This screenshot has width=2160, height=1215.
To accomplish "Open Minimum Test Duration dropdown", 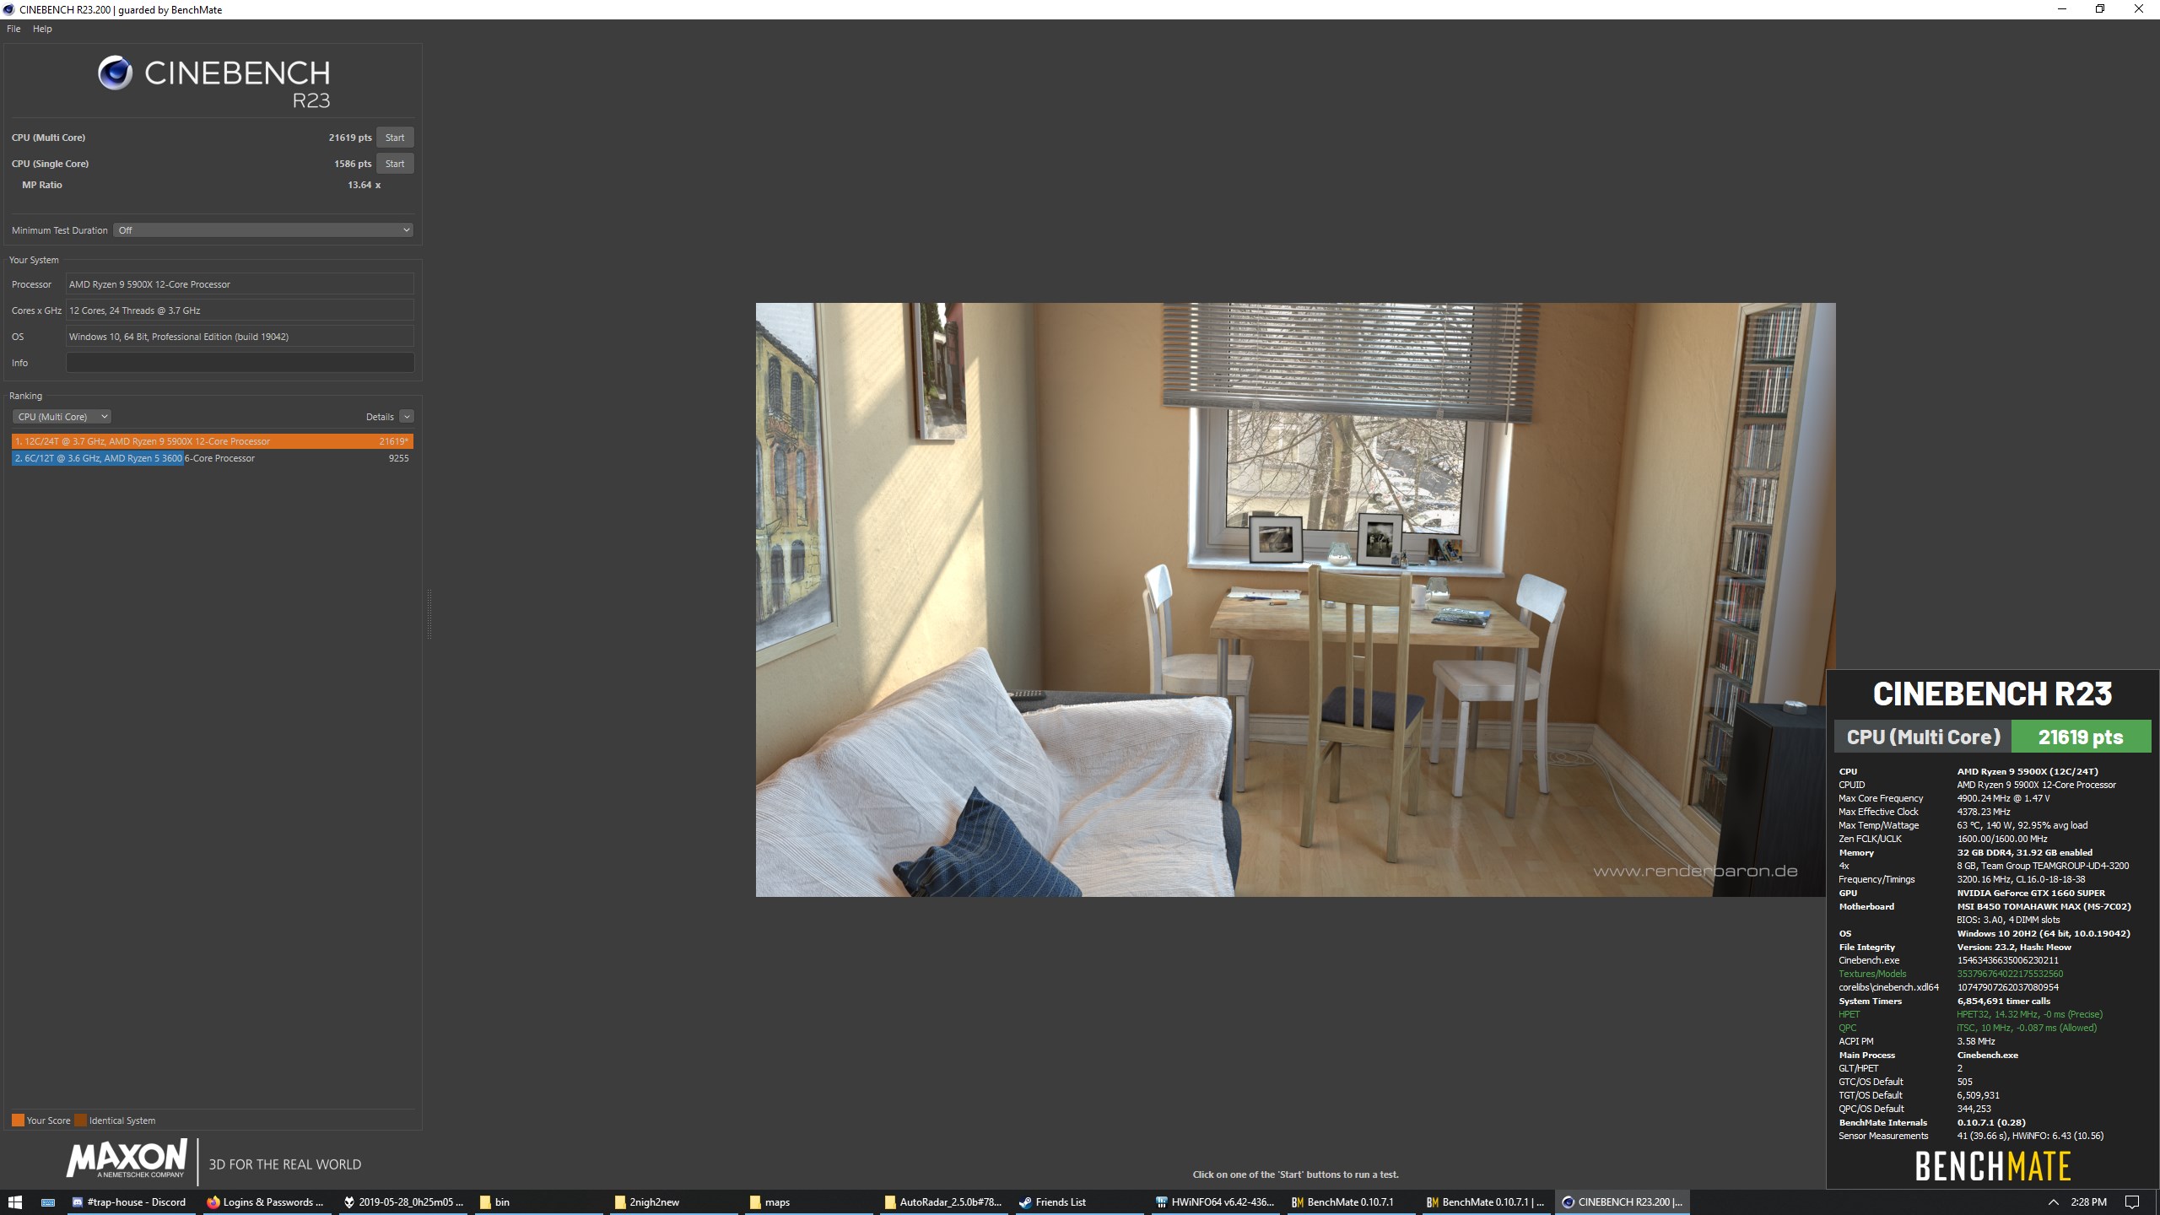I will pyautogui.click(x=263, y=230).
